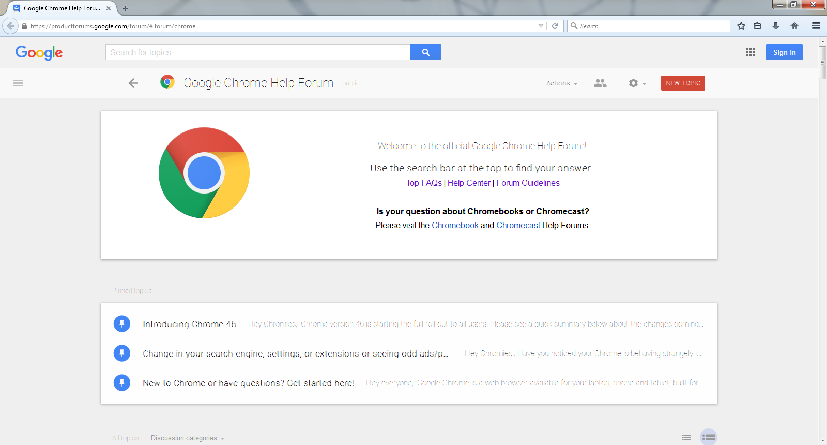Screen dimensions: 827x445
Task: Switch to compact list view icon
Action: point(686,438)
